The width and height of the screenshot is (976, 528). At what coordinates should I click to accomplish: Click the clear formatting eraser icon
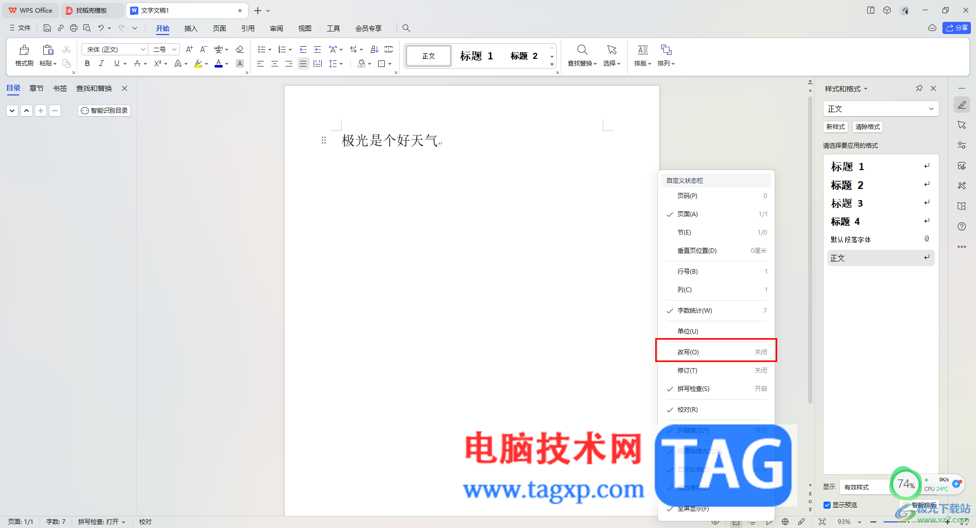click(240, 49)
